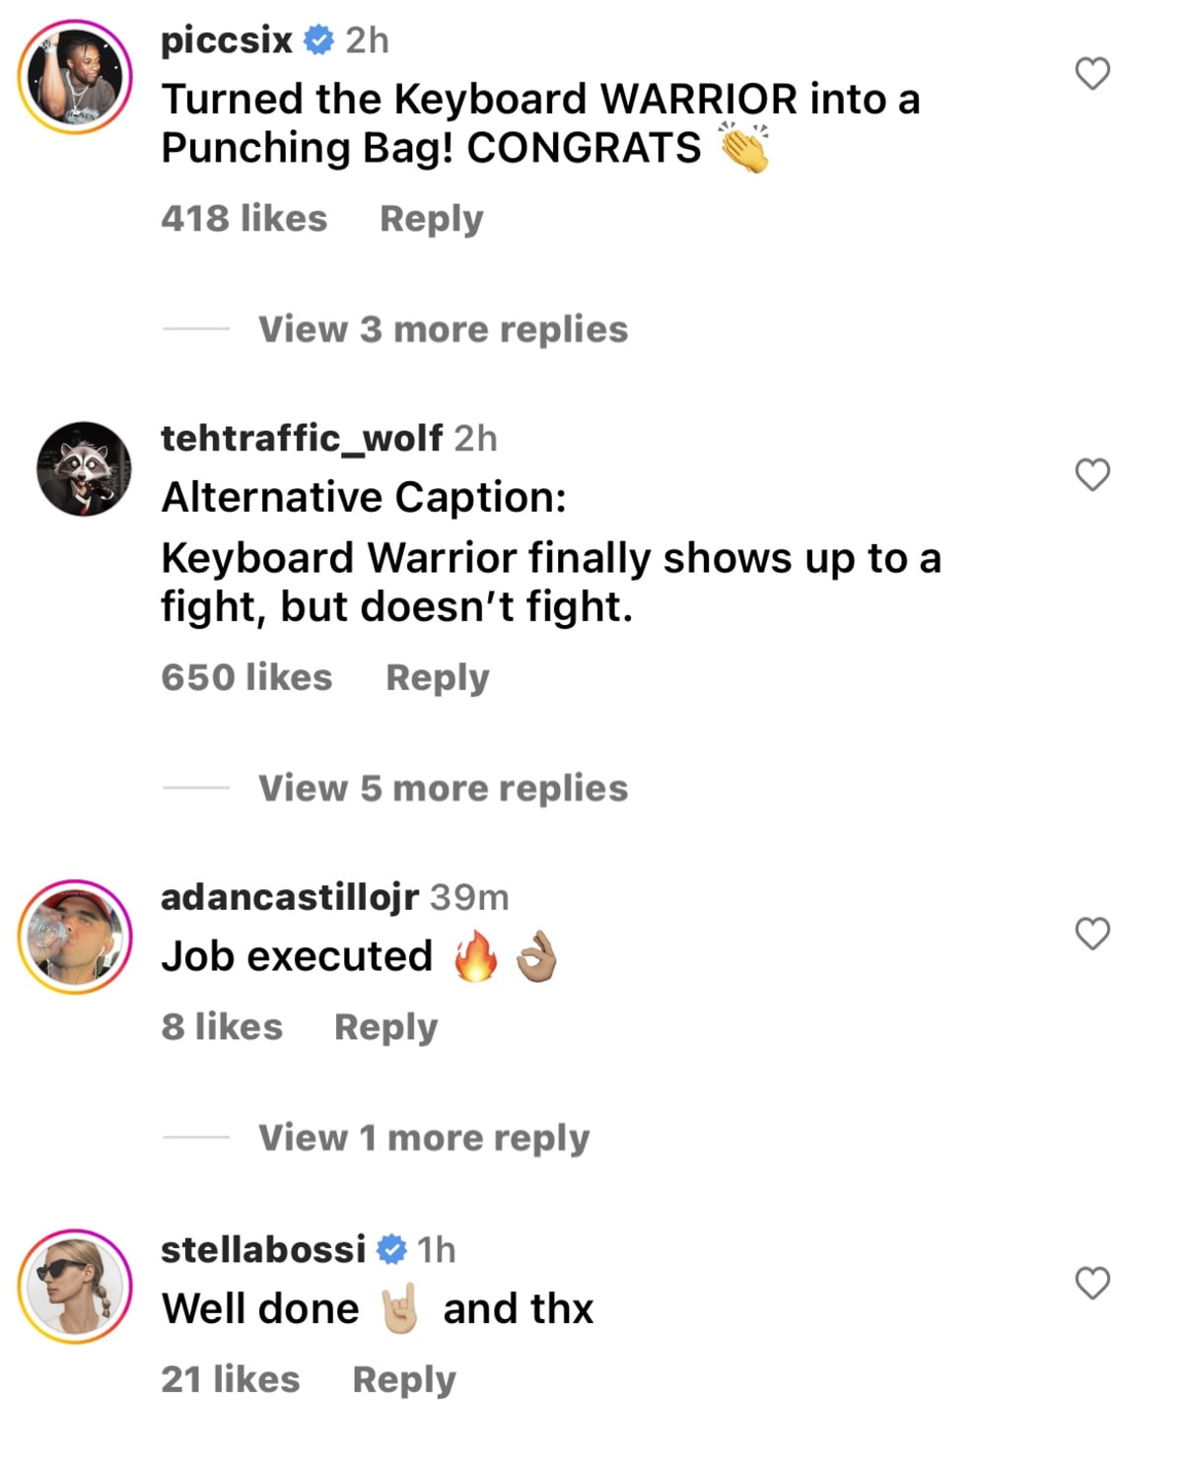Open tehtraffic_wolf's raccoon avatar
1183x1468 pixels.
coord(83,469)
